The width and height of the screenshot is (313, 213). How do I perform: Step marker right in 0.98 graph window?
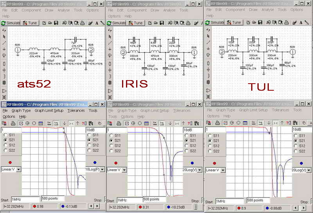coord(97,206)
